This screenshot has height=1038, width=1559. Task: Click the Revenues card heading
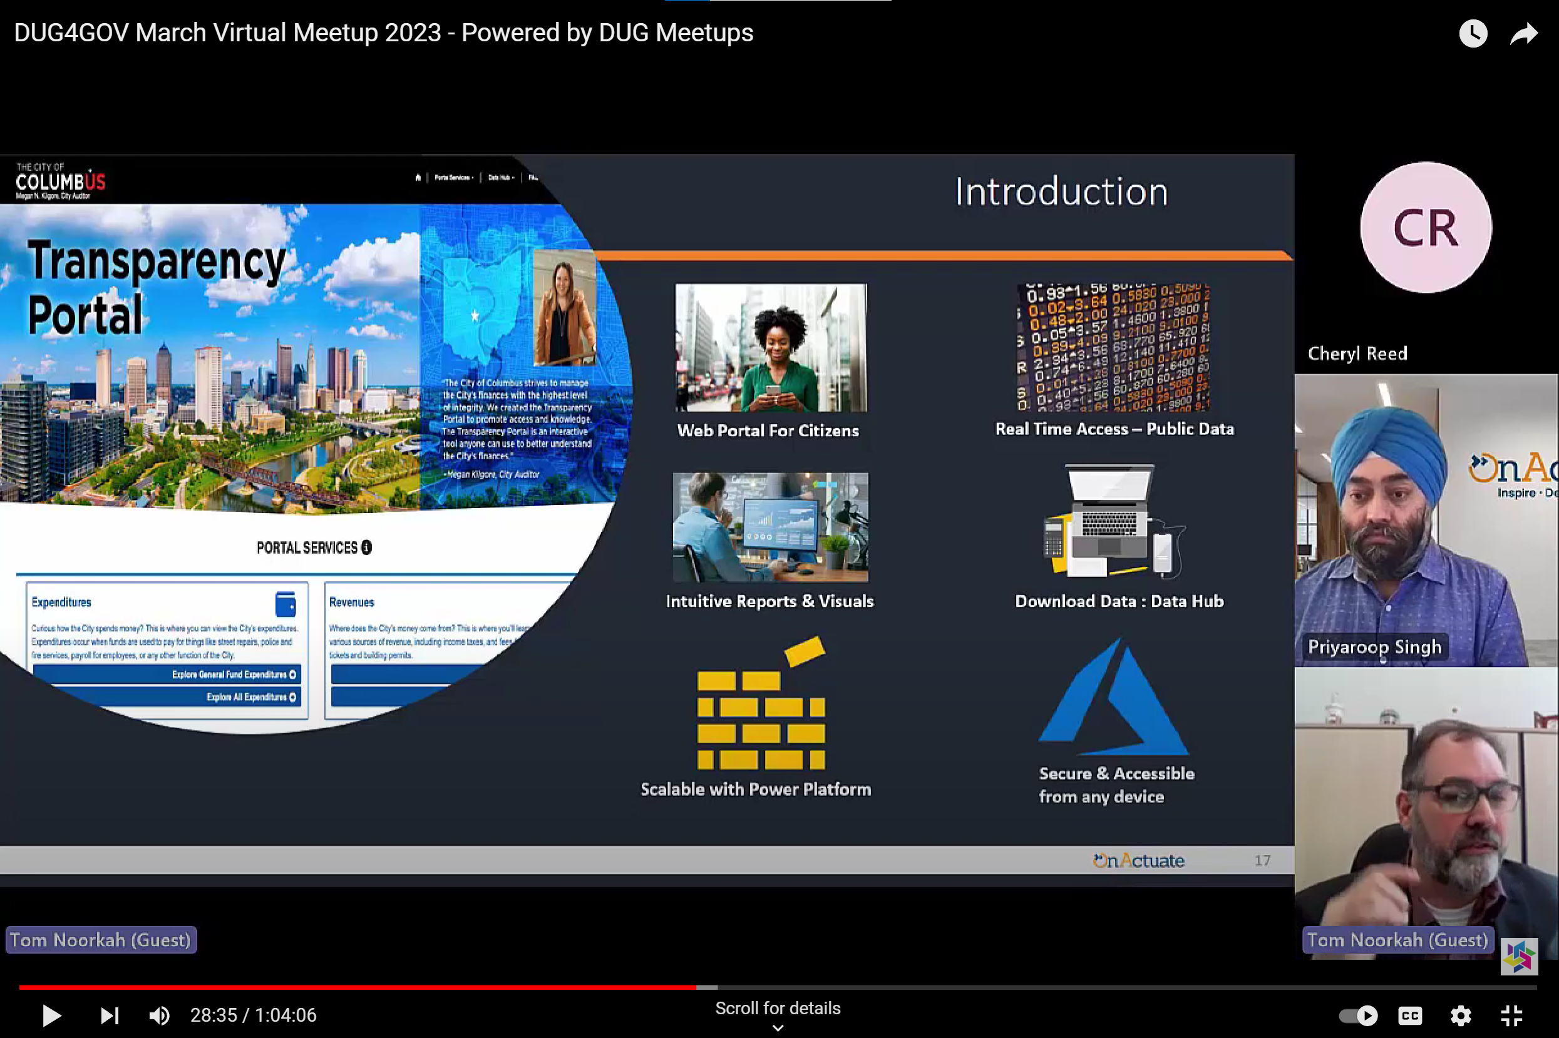(x=352, y=602)
